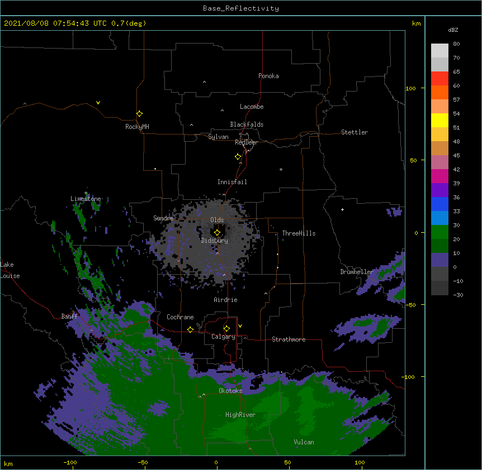482x470 pixels.
Task: Select the 39 dBZ purple color swatch
Action: point(440,190)
